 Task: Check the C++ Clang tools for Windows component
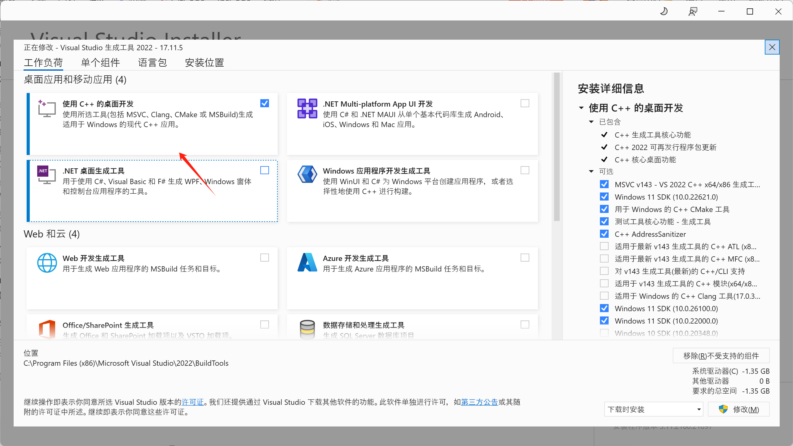(x=604, y=296)
